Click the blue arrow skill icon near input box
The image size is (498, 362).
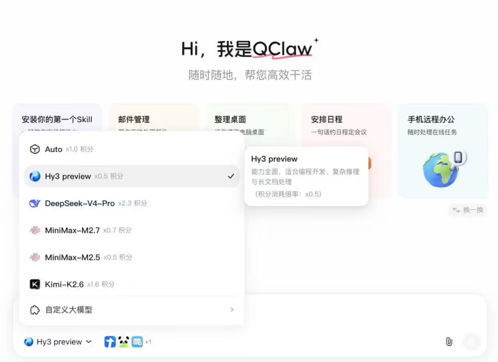coord(109,342)
